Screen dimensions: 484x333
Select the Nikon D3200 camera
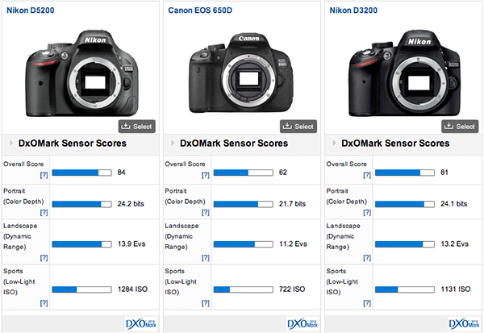460,127
